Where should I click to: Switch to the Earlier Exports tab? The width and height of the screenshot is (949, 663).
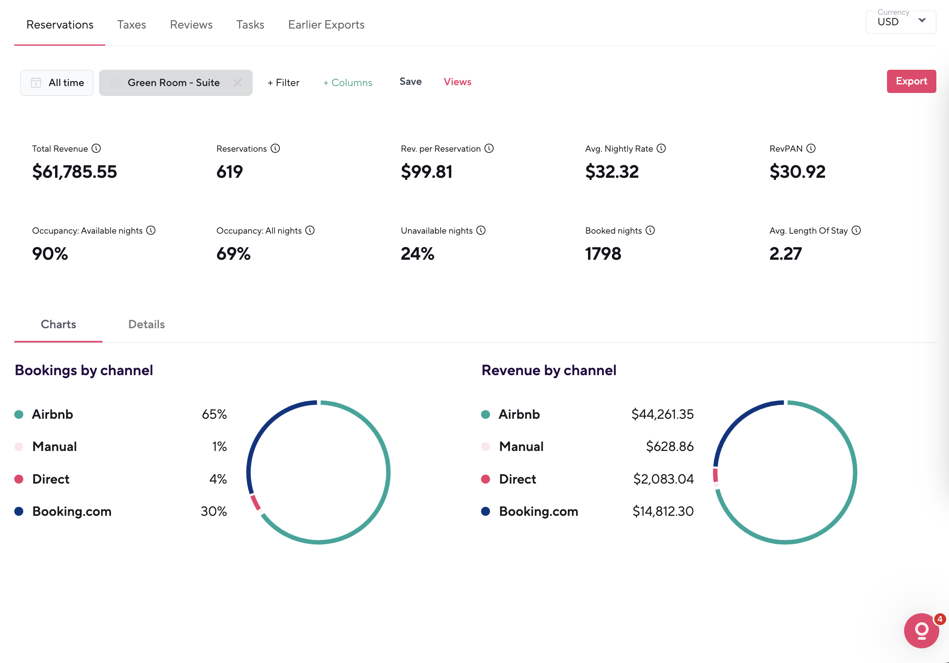click(326, 24)
